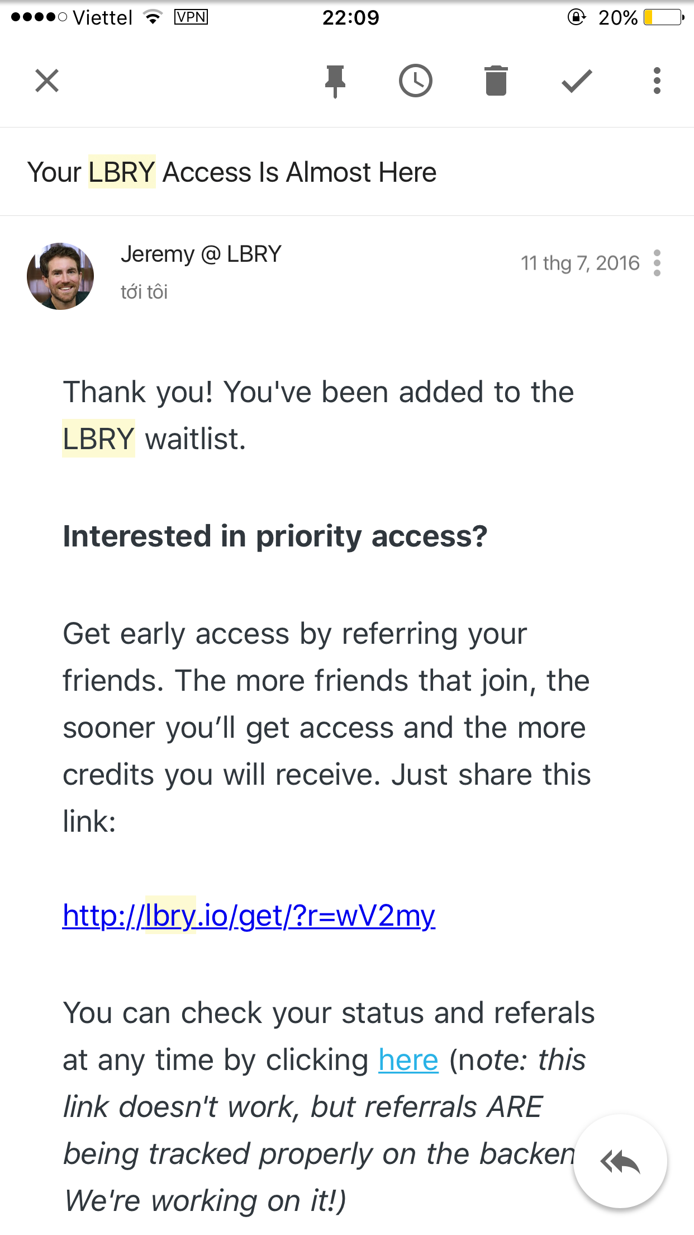This screenshot has width=694, height=1235.
Task: Close the email with the X icon
Action: click(x=47, y=81)
